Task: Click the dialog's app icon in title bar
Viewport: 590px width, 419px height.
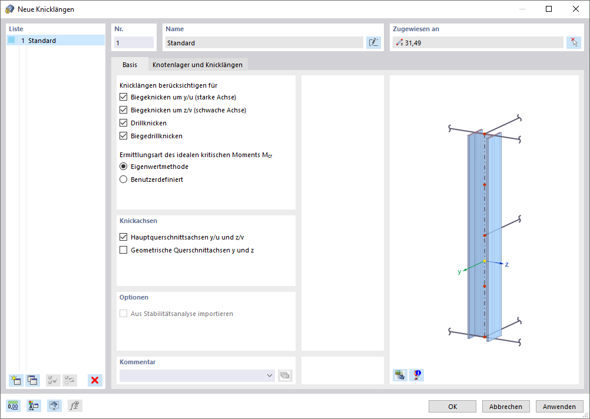Action: (10, 9)
